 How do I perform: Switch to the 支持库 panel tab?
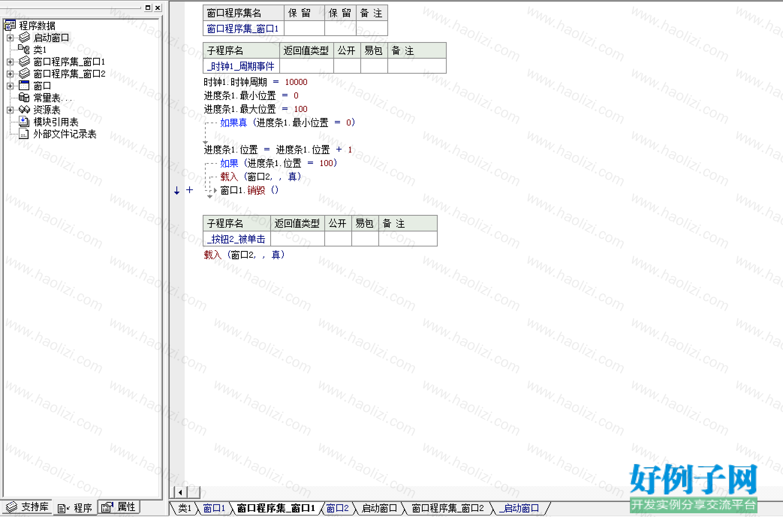pyautogui.click(x=27, y=507)
